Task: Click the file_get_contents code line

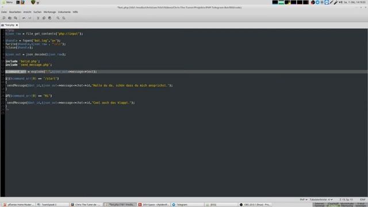Action: point(44,34)
